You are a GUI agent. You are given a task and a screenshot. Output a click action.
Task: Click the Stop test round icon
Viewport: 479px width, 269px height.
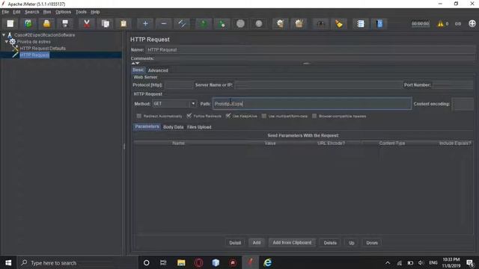click(x=240, y=23)
